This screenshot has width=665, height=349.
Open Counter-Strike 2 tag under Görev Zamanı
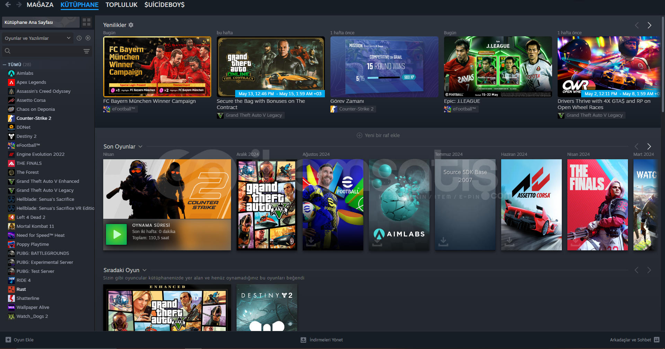pyautogui.click(x=353, y=109)
